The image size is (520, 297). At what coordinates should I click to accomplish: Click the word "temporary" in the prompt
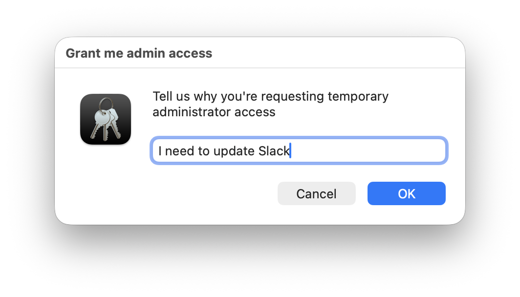pyautogui.click(x=358, y=96)
